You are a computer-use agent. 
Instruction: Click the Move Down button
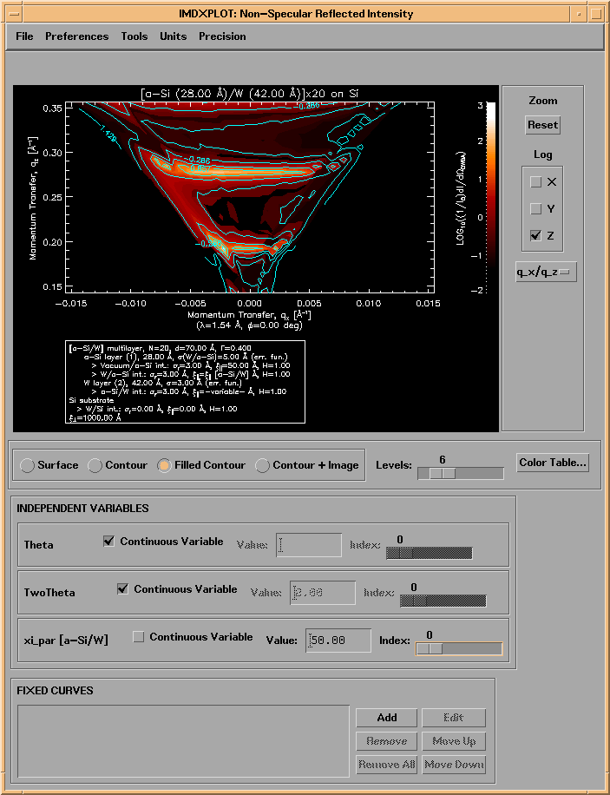(453, 765)
